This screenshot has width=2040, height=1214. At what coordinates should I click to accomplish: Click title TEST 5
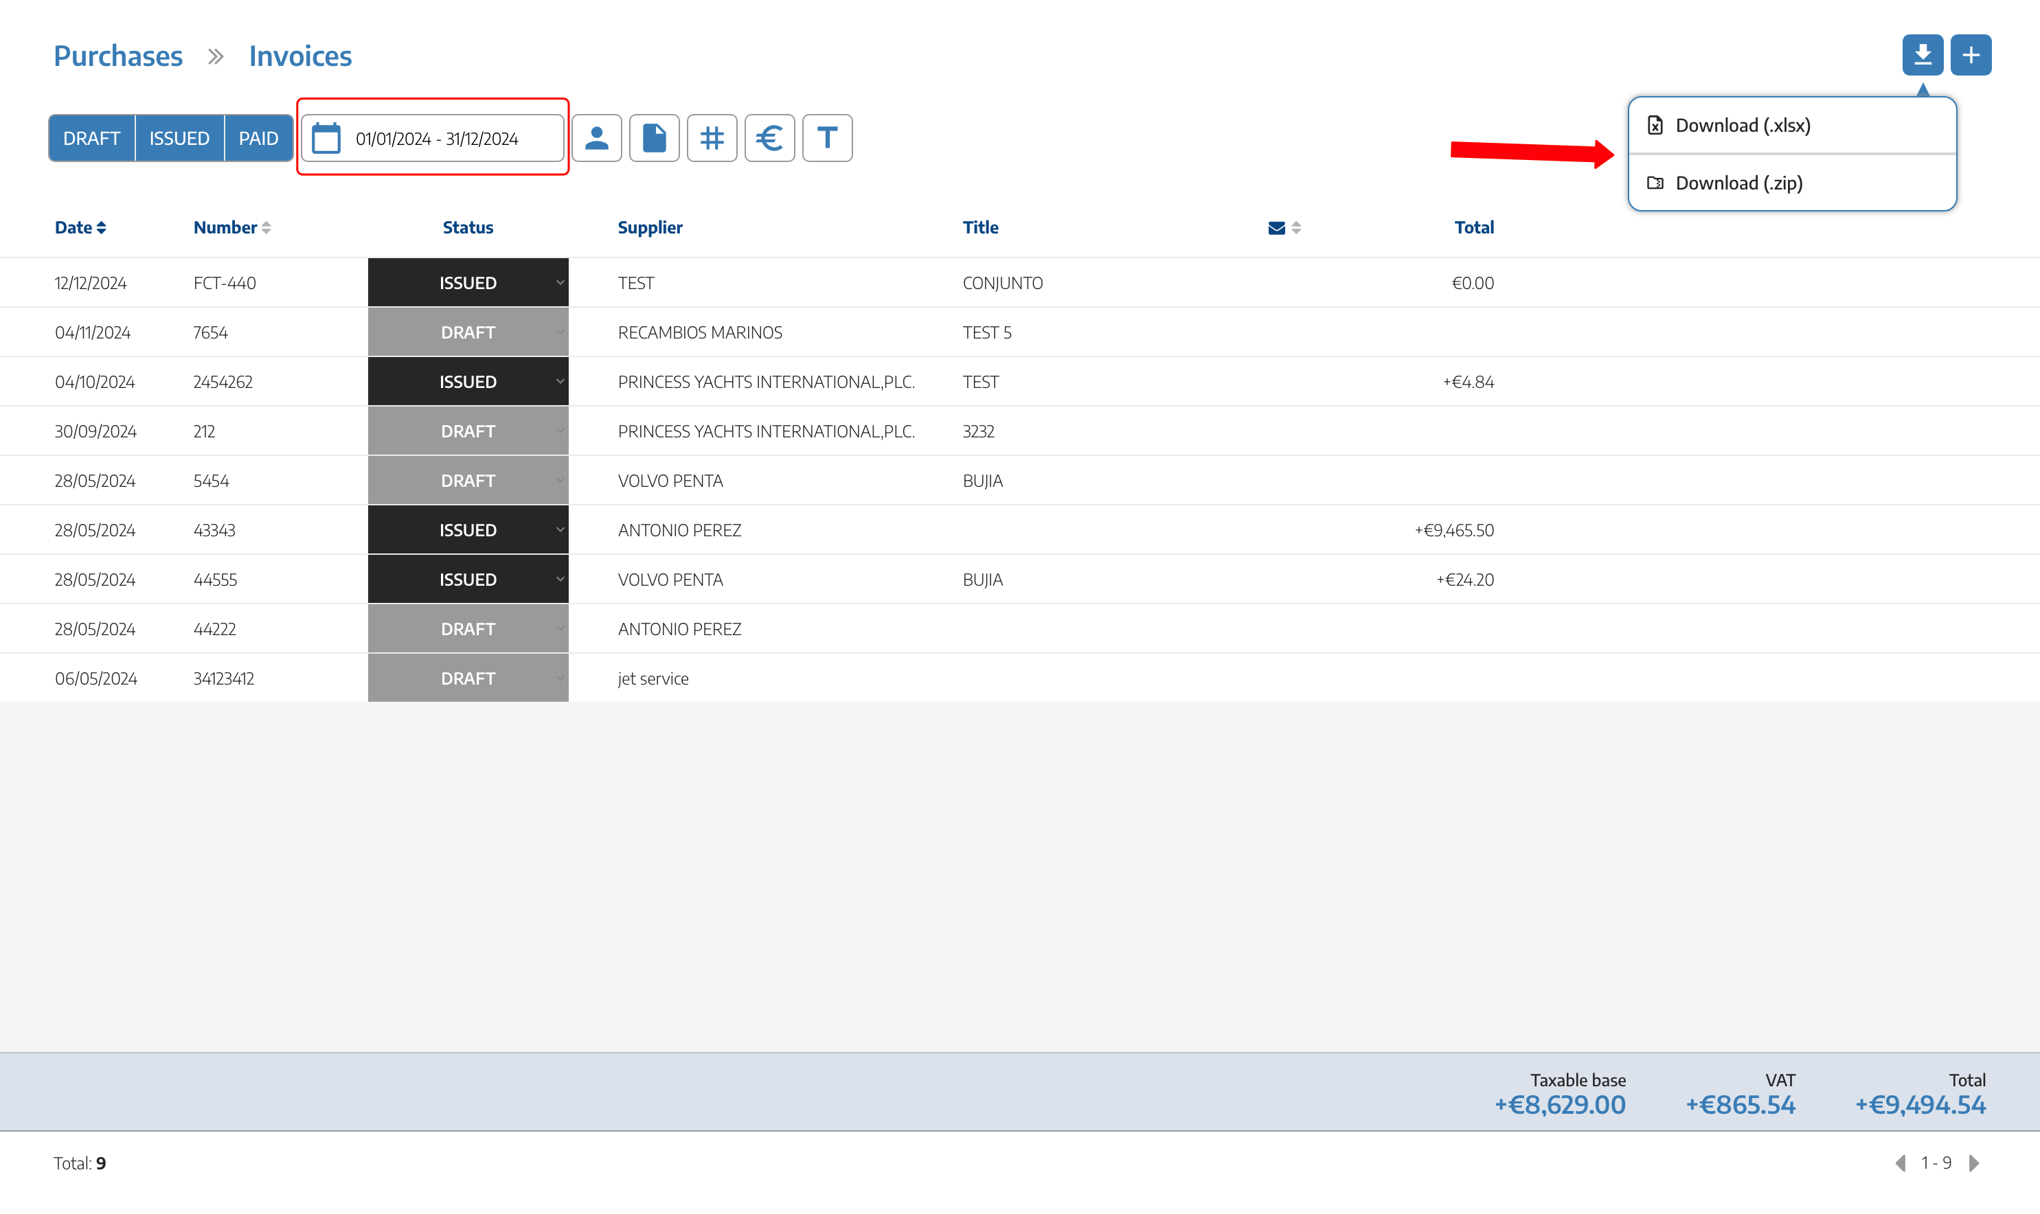point(987,332)
